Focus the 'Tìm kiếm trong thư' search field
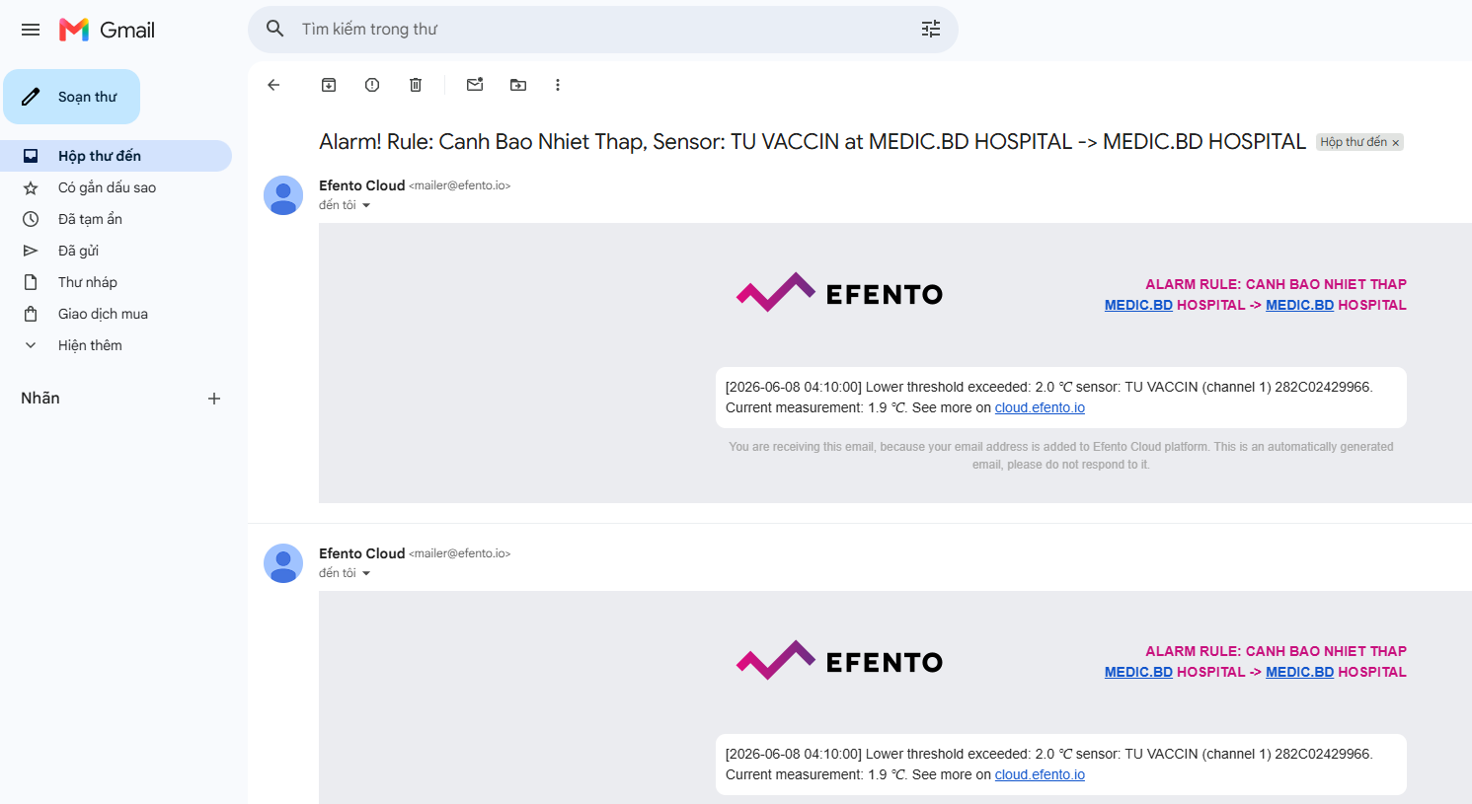Viewport: 1472px width, 804px height. tap(602, 30)
